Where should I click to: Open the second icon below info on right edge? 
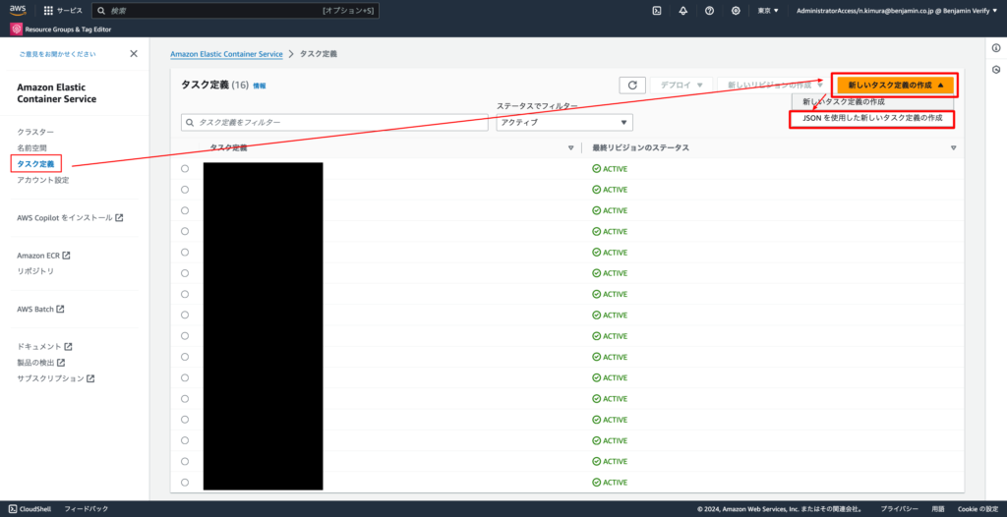pos(996,70)
